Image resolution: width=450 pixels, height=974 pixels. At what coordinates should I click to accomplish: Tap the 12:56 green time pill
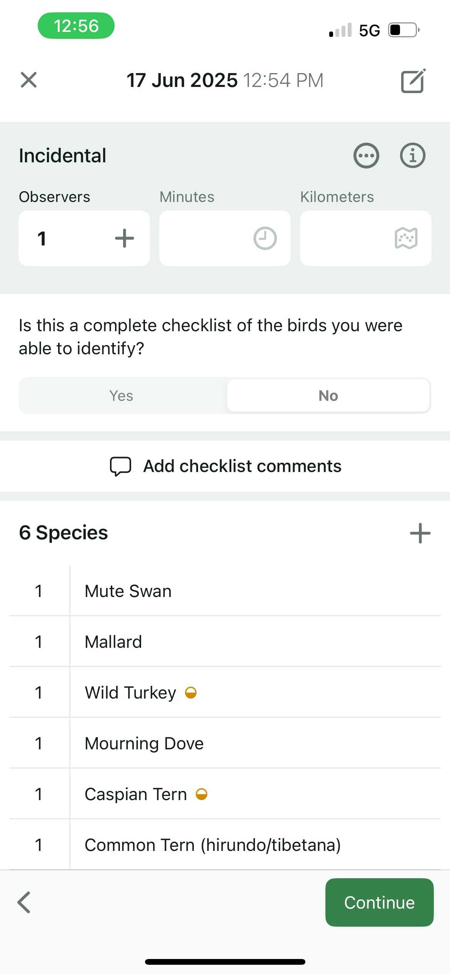point(76,26)
